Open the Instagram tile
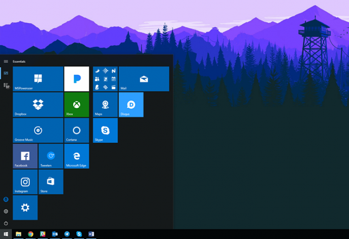This screenshot has height=239, width=349. [x=25, y=182]
